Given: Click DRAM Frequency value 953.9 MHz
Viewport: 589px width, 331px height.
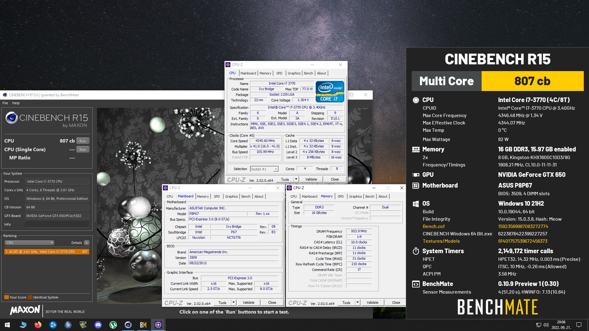Looking at the screenshot, I should click(359, 231).
